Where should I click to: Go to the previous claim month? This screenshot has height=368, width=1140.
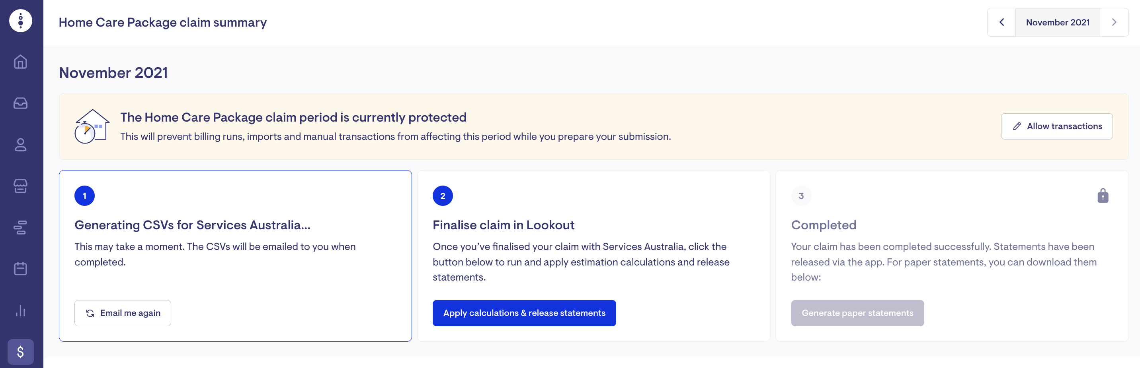point(1001,23)
